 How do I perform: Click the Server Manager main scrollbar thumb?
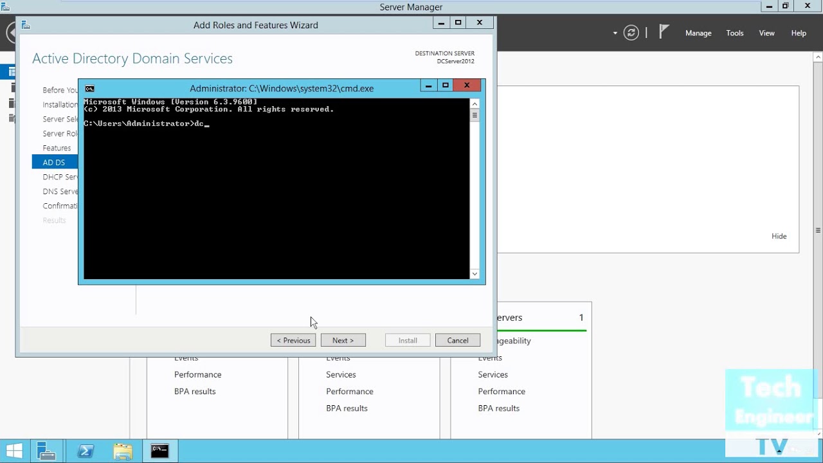[818, 230]
